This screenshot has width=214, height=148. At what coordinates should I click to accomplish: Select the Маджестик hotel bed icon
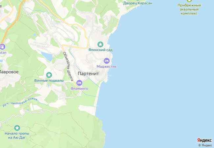pyautogui.click(x=107, y=61)
